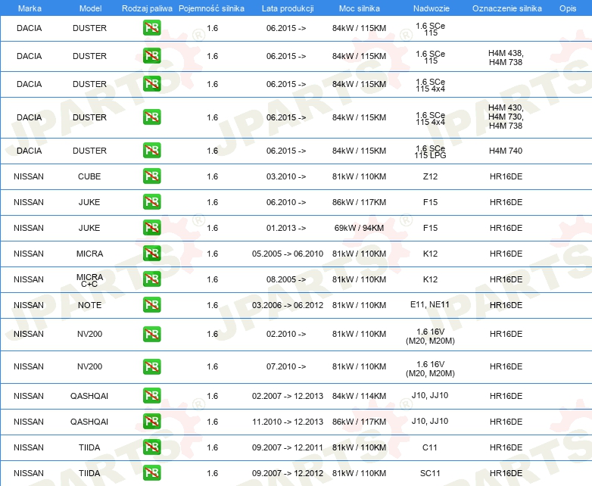The width and height of the screenshot is (592, 486).
Task: Click the fuel icon for Juke 86kW / 117KM
Action: coord(151,202)
